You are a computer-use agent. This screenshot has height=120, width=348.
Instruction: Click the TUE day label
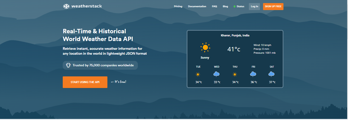coord(198,67)
